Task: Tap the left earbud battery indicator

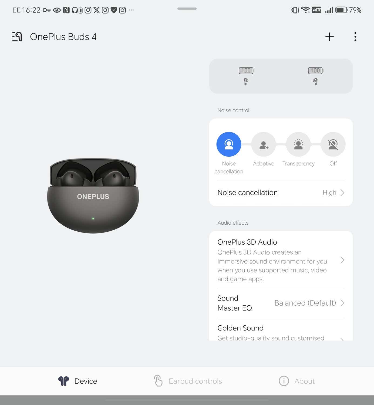Action: (x=246, y=76)
